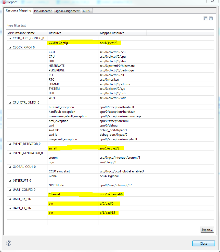Collapse the CCU4_SLICE_CONFIG_0 node

[x=10, y=39]
